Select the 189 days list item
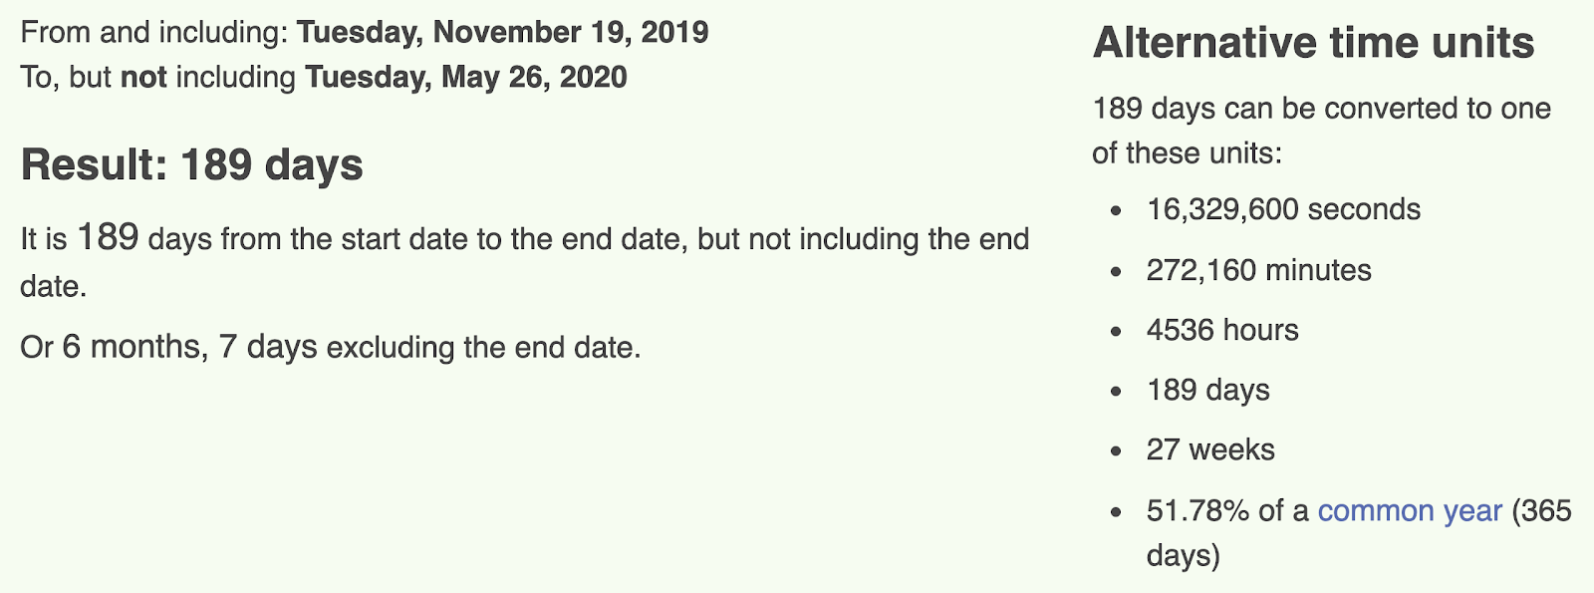1594x593 pixels. coord(1207,390)
